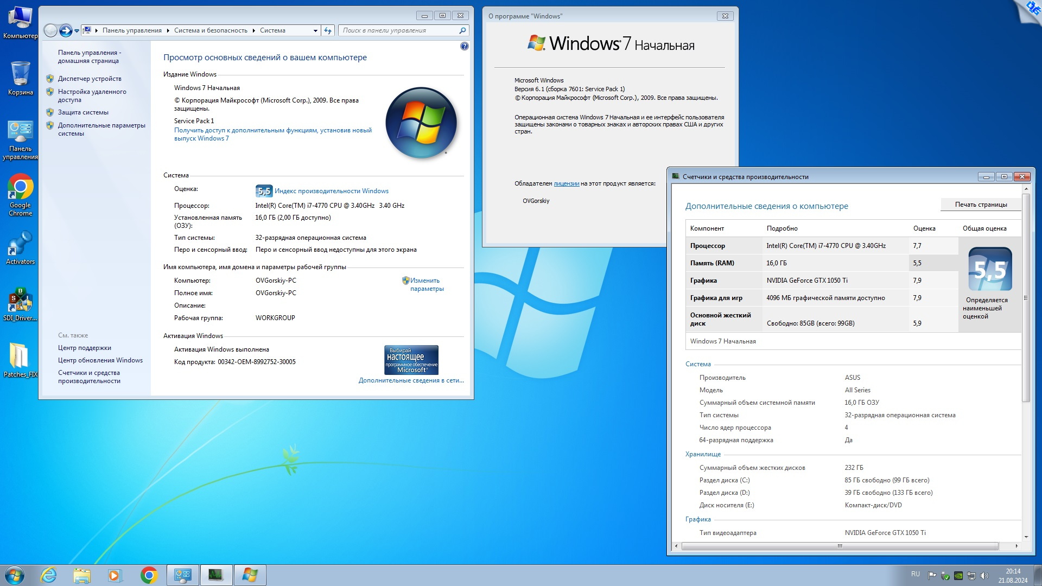Click the Процессор row label in table
The width and height of the screenshot is (1042, 586).
(707, 246)
